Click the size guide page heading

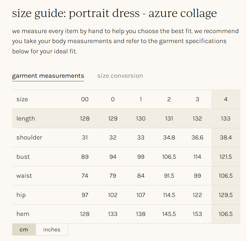114,13
